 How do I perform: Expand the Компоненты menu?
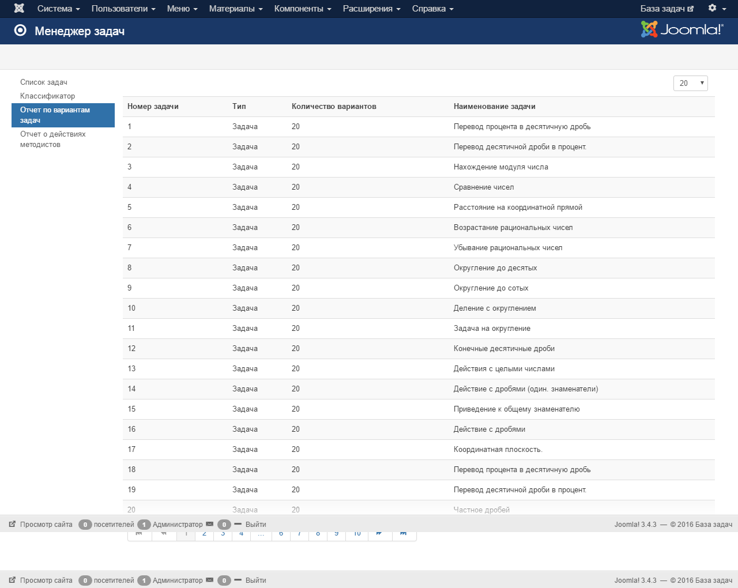pos(303,9)
